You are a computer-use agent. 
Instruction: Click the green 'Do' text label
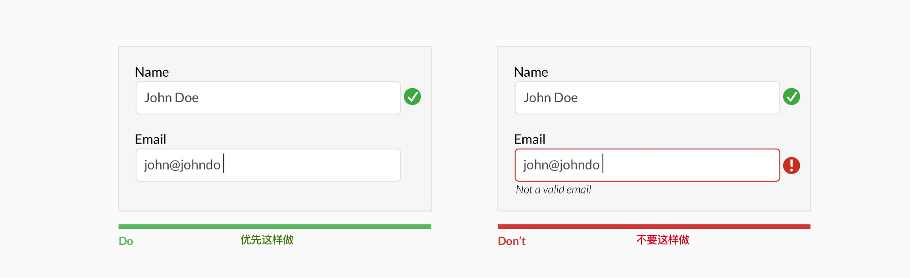coord(126,241)
